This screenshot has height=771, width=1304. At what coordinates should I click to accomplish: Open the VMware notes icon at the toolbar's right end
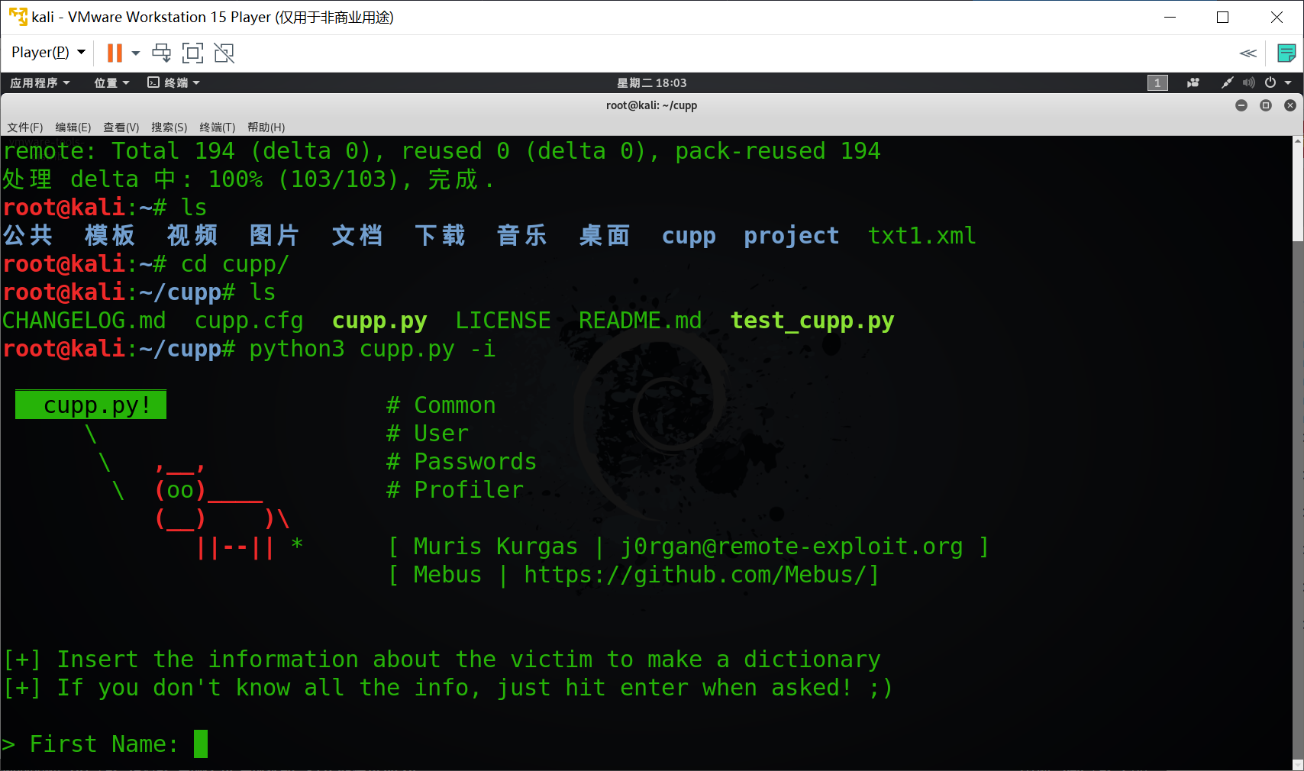pos(1286,53)
